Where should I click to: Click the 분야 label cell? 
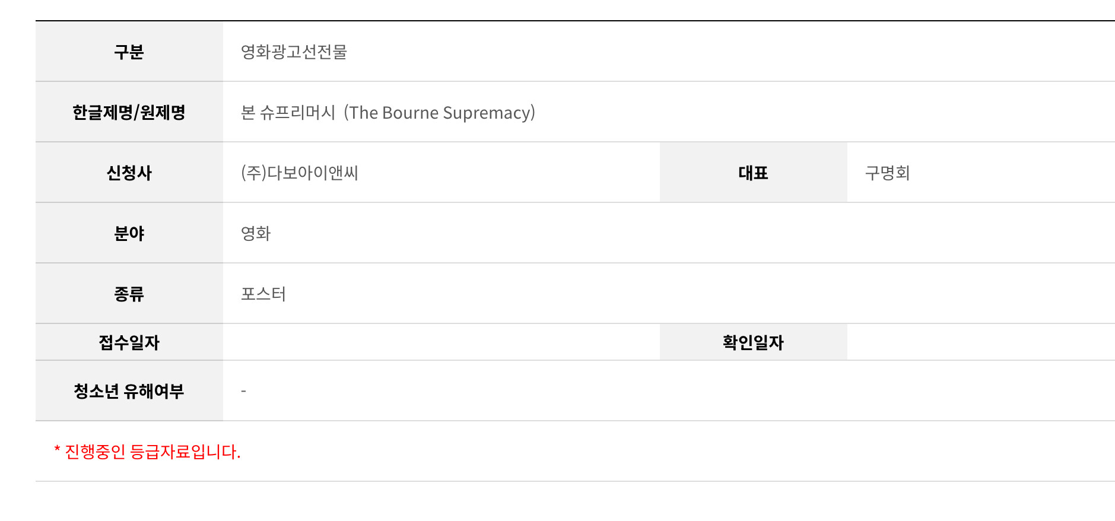129,233
